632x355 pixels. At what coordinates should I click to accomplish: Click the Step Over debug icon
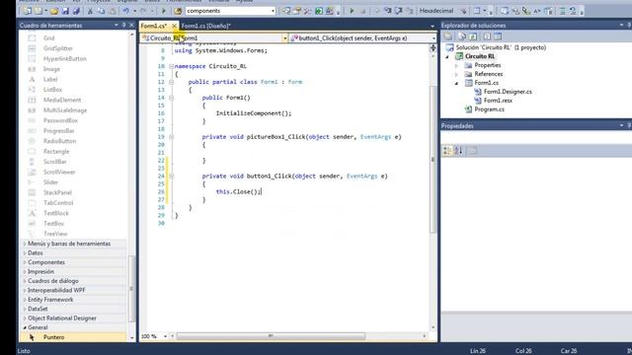(398, 11)
